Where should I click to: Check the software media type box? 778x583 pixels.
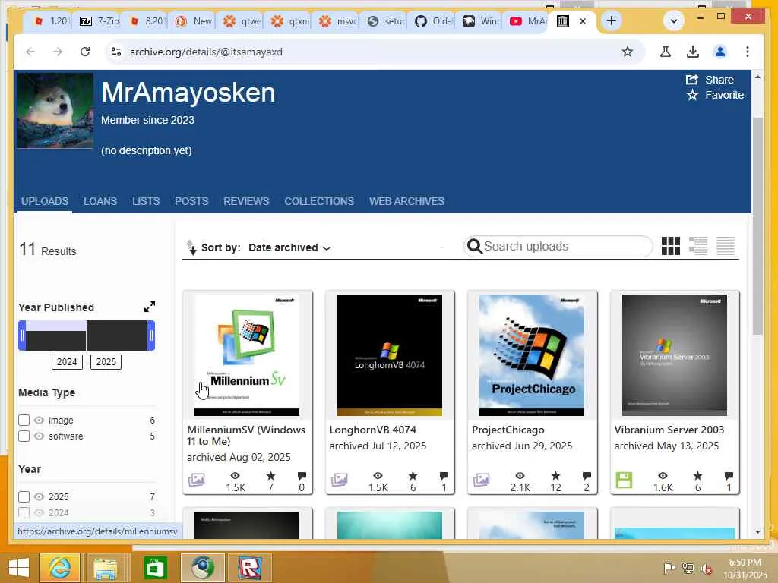tap(24, 436)
